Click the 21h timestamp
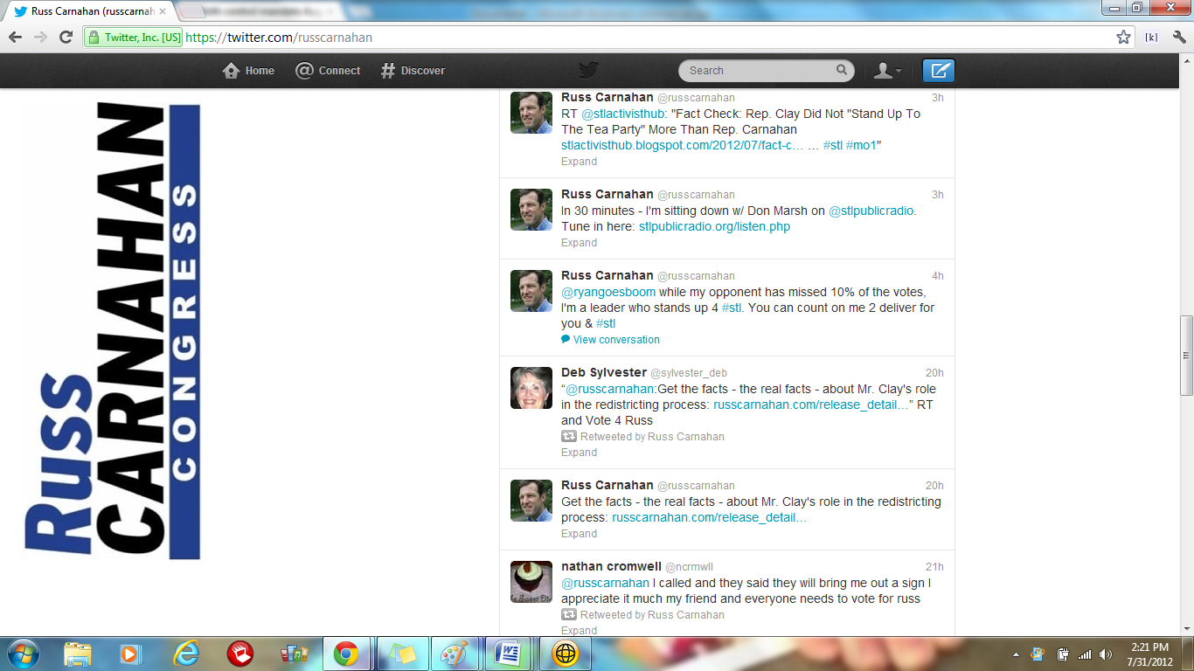1194x671 pixels. (x=934, y=567)
